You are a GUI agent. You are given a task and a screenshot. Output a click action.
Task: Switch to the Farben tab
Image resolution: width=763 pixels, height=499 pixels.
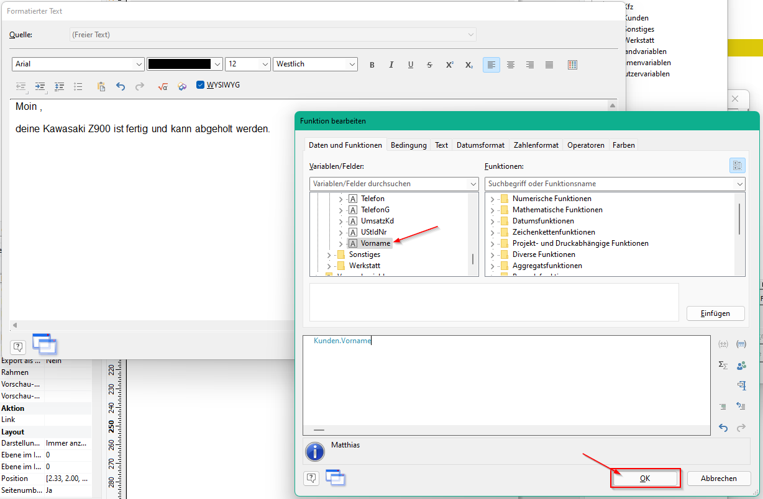(x=624, y=145)
